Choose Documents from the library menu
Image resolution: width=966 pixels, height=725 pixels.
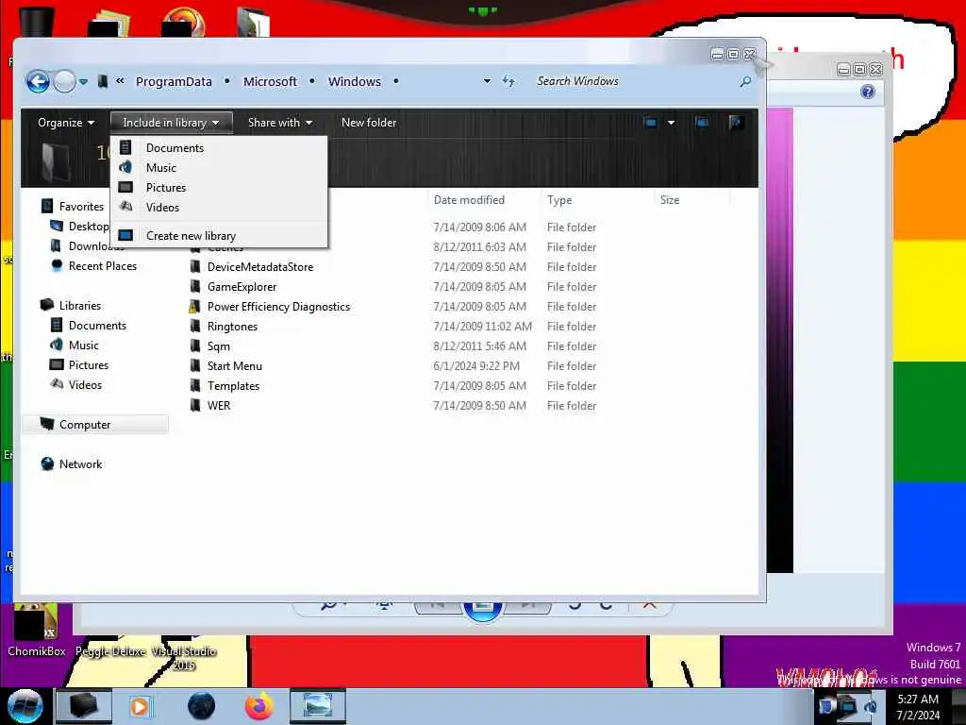[219, 148]
